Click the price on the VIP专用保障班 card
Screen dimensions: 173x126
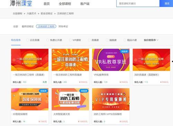click(x=124, y=122)
